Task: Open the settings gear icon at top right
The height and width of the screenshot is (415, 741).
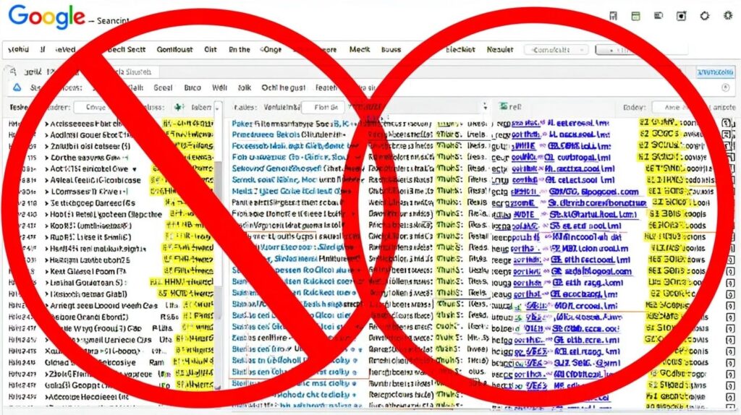Action: coord(727,16)
